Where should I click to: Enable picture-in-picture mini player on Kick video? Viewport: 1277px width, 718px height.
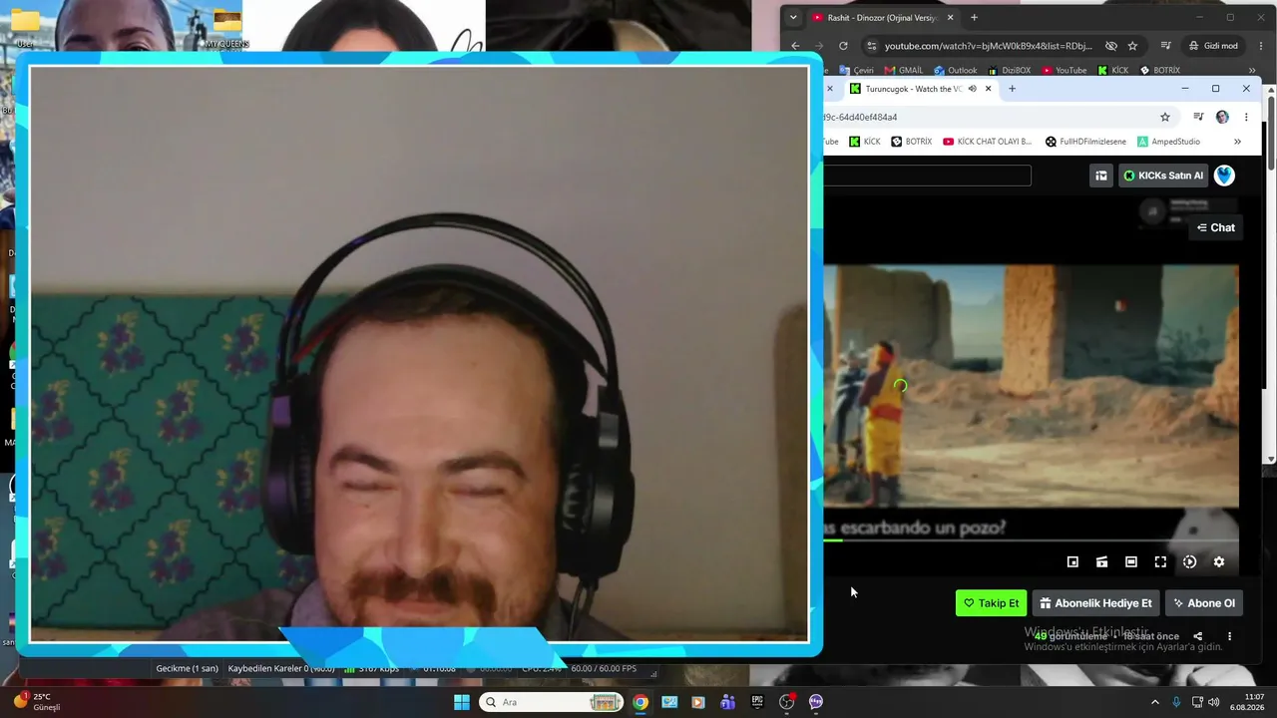(1072, 561)
